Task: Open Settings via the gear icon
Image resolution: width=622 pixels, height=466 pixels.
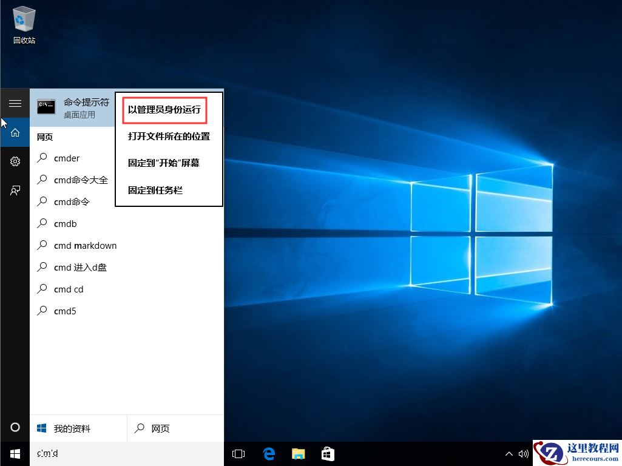Action: tap(15, 161)
